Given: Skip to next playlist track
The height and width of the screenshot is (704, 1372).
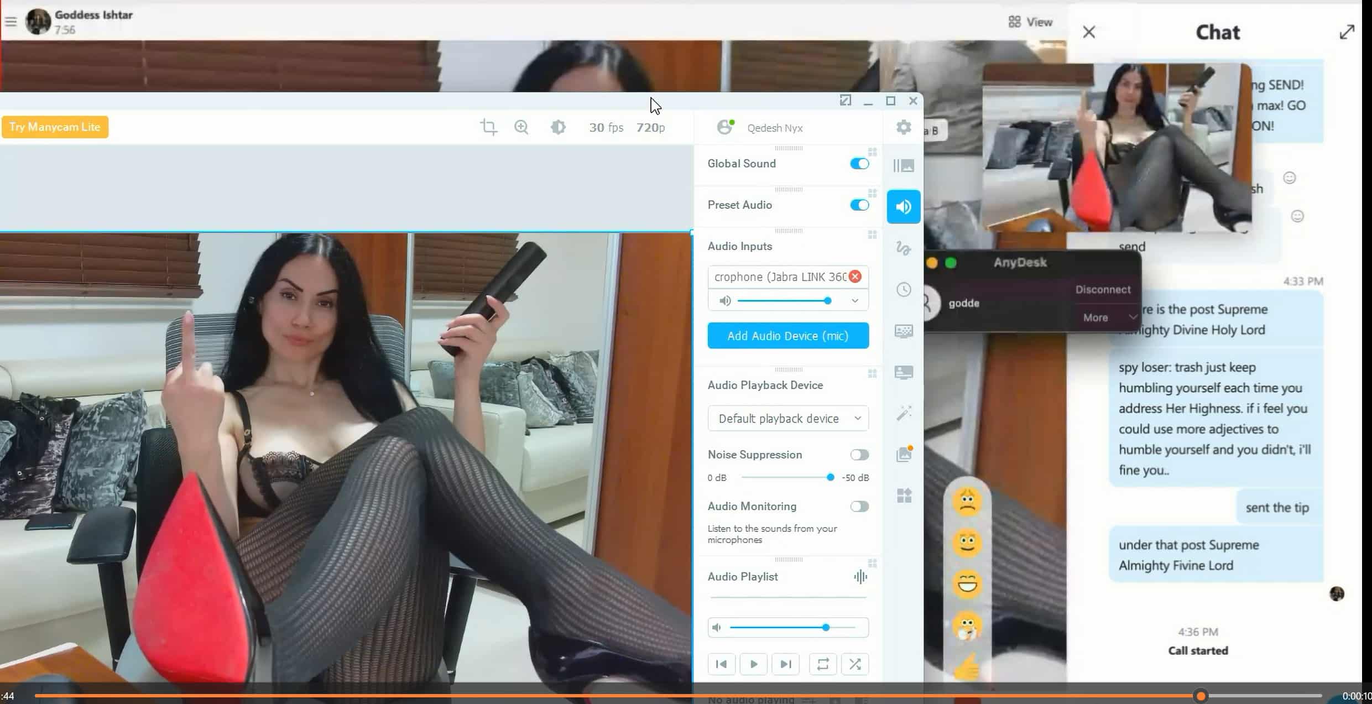Looking at the screenshot, I should (785, 664).
